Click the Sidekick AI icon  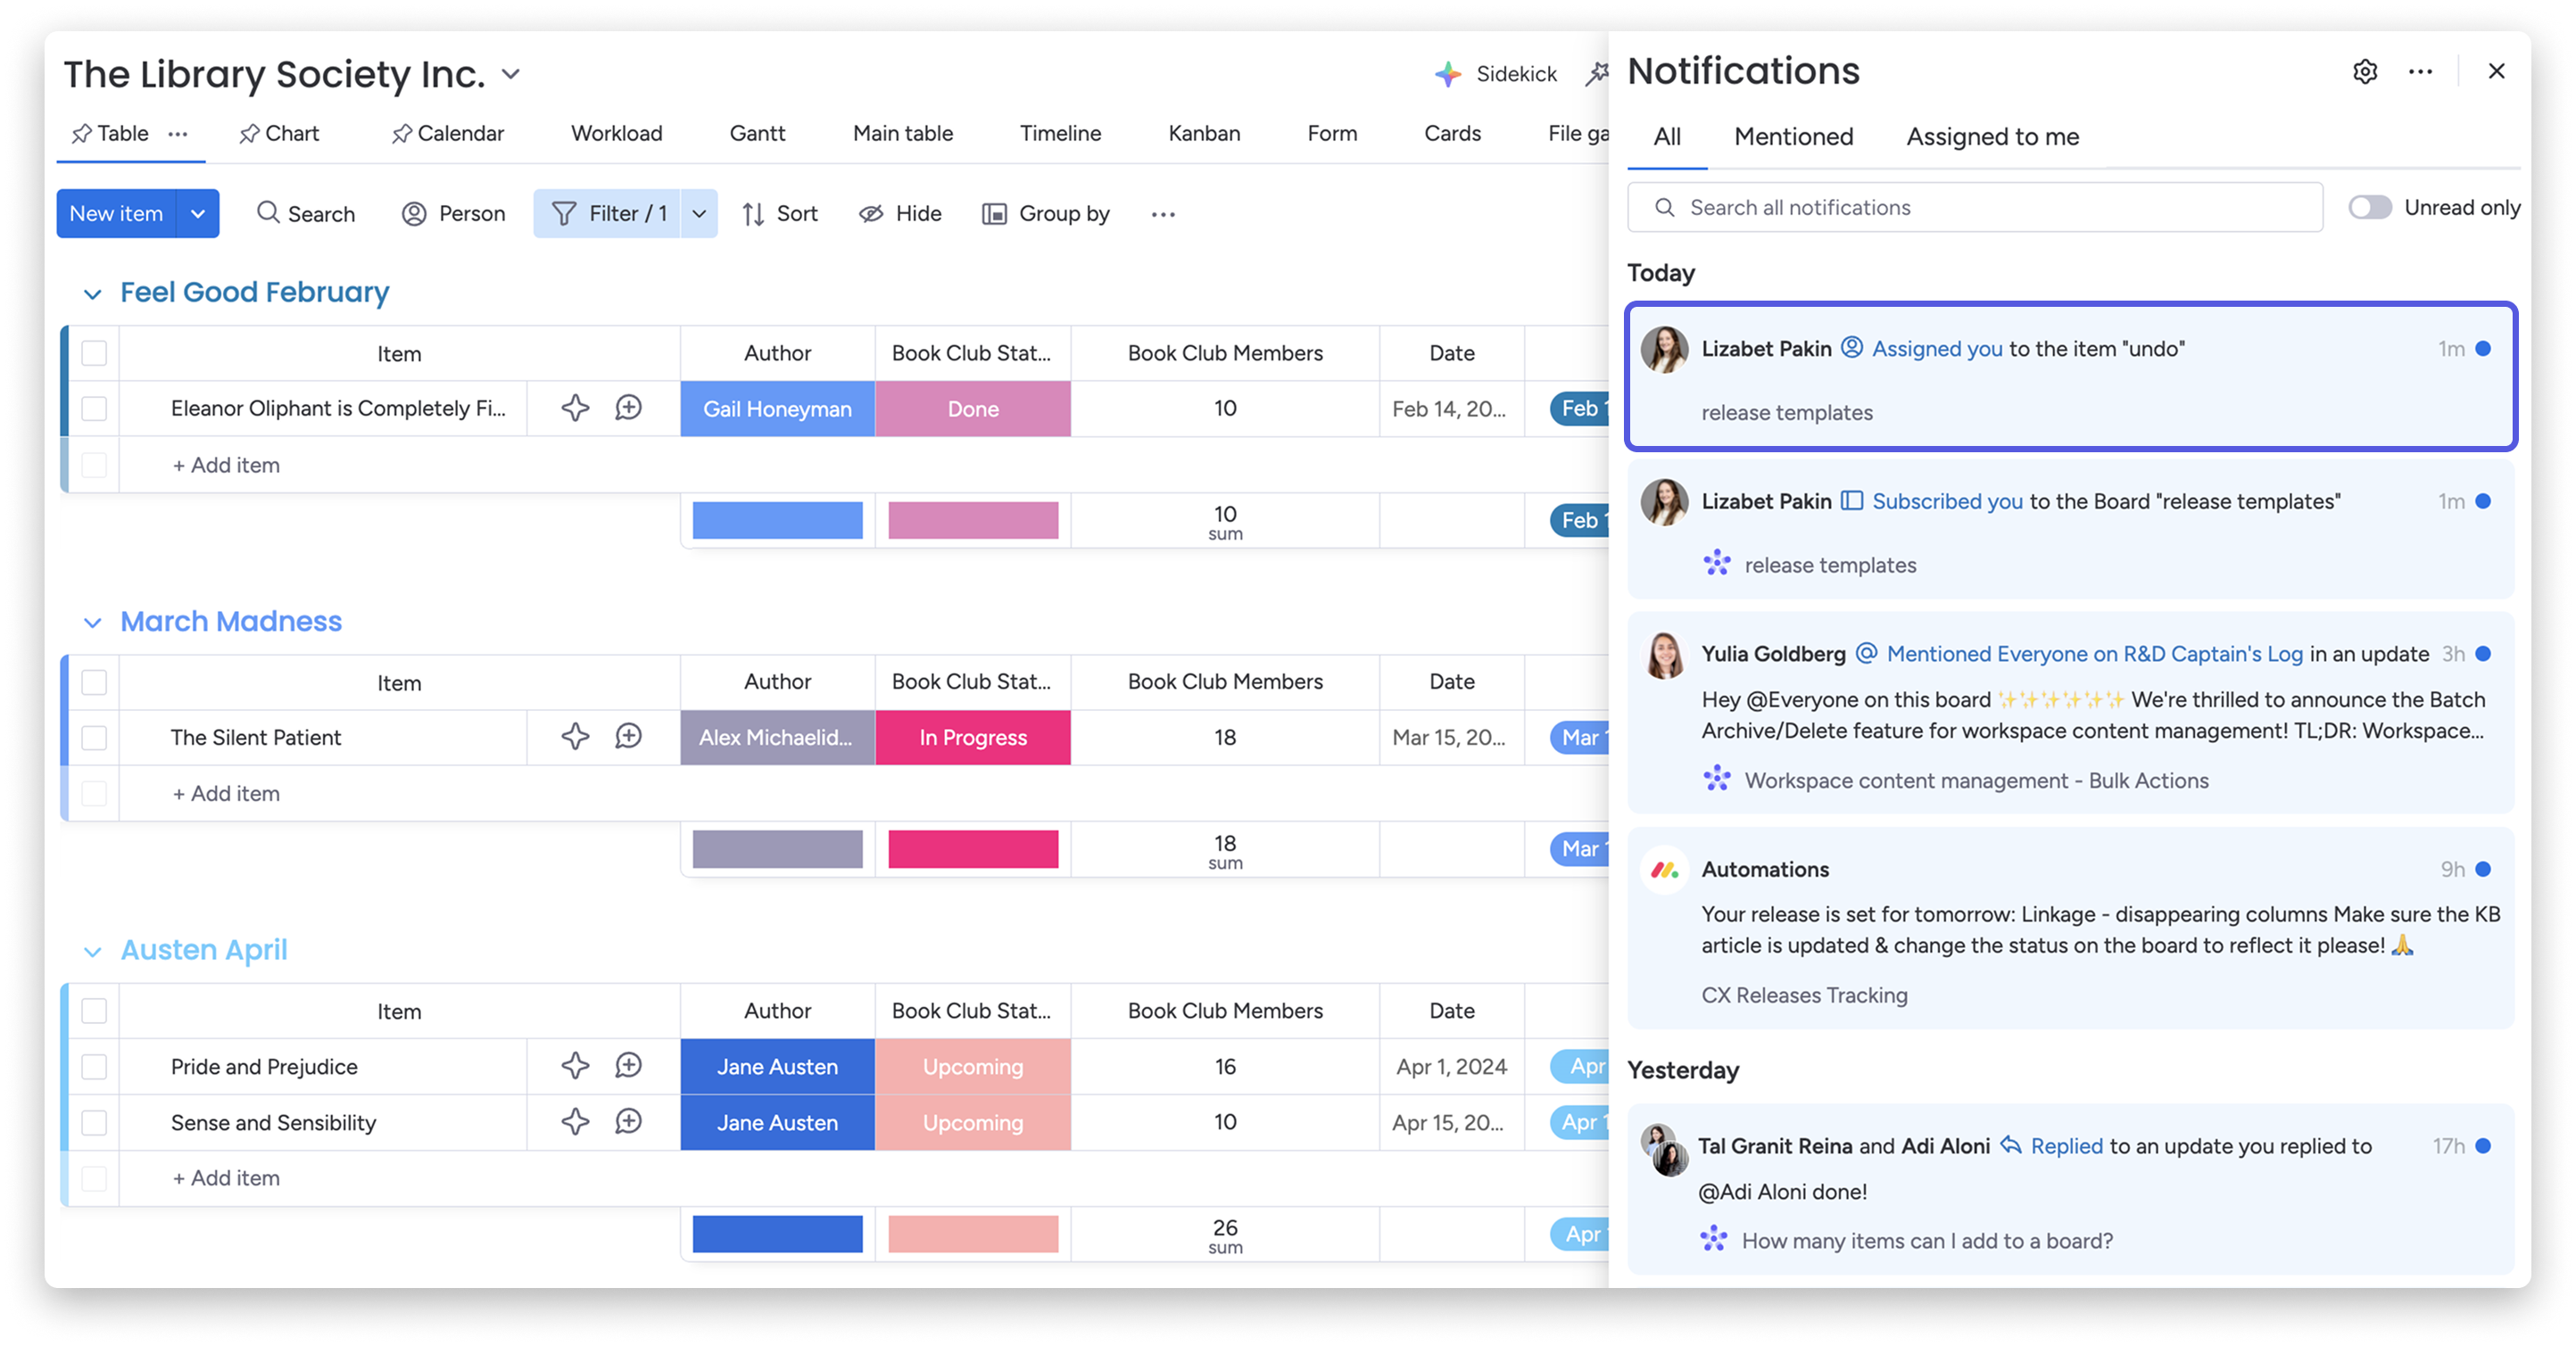coord(1447,73)
